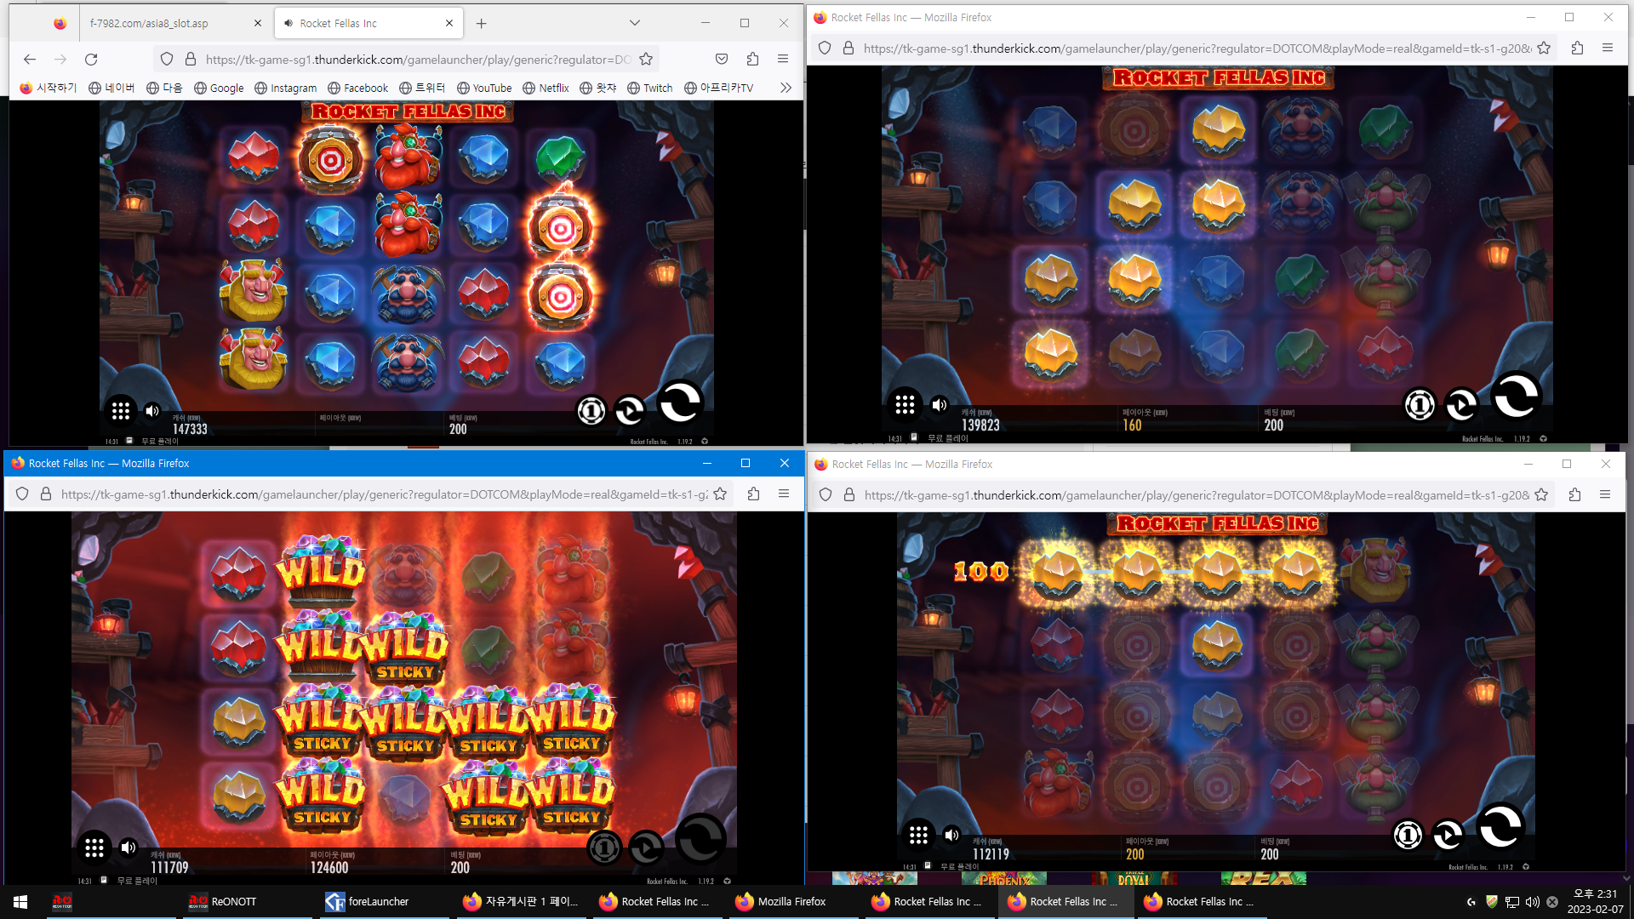Screen dimensions: 1634x919
Task: Toggle sound in the bottom-right game
Action: (952, 835)
